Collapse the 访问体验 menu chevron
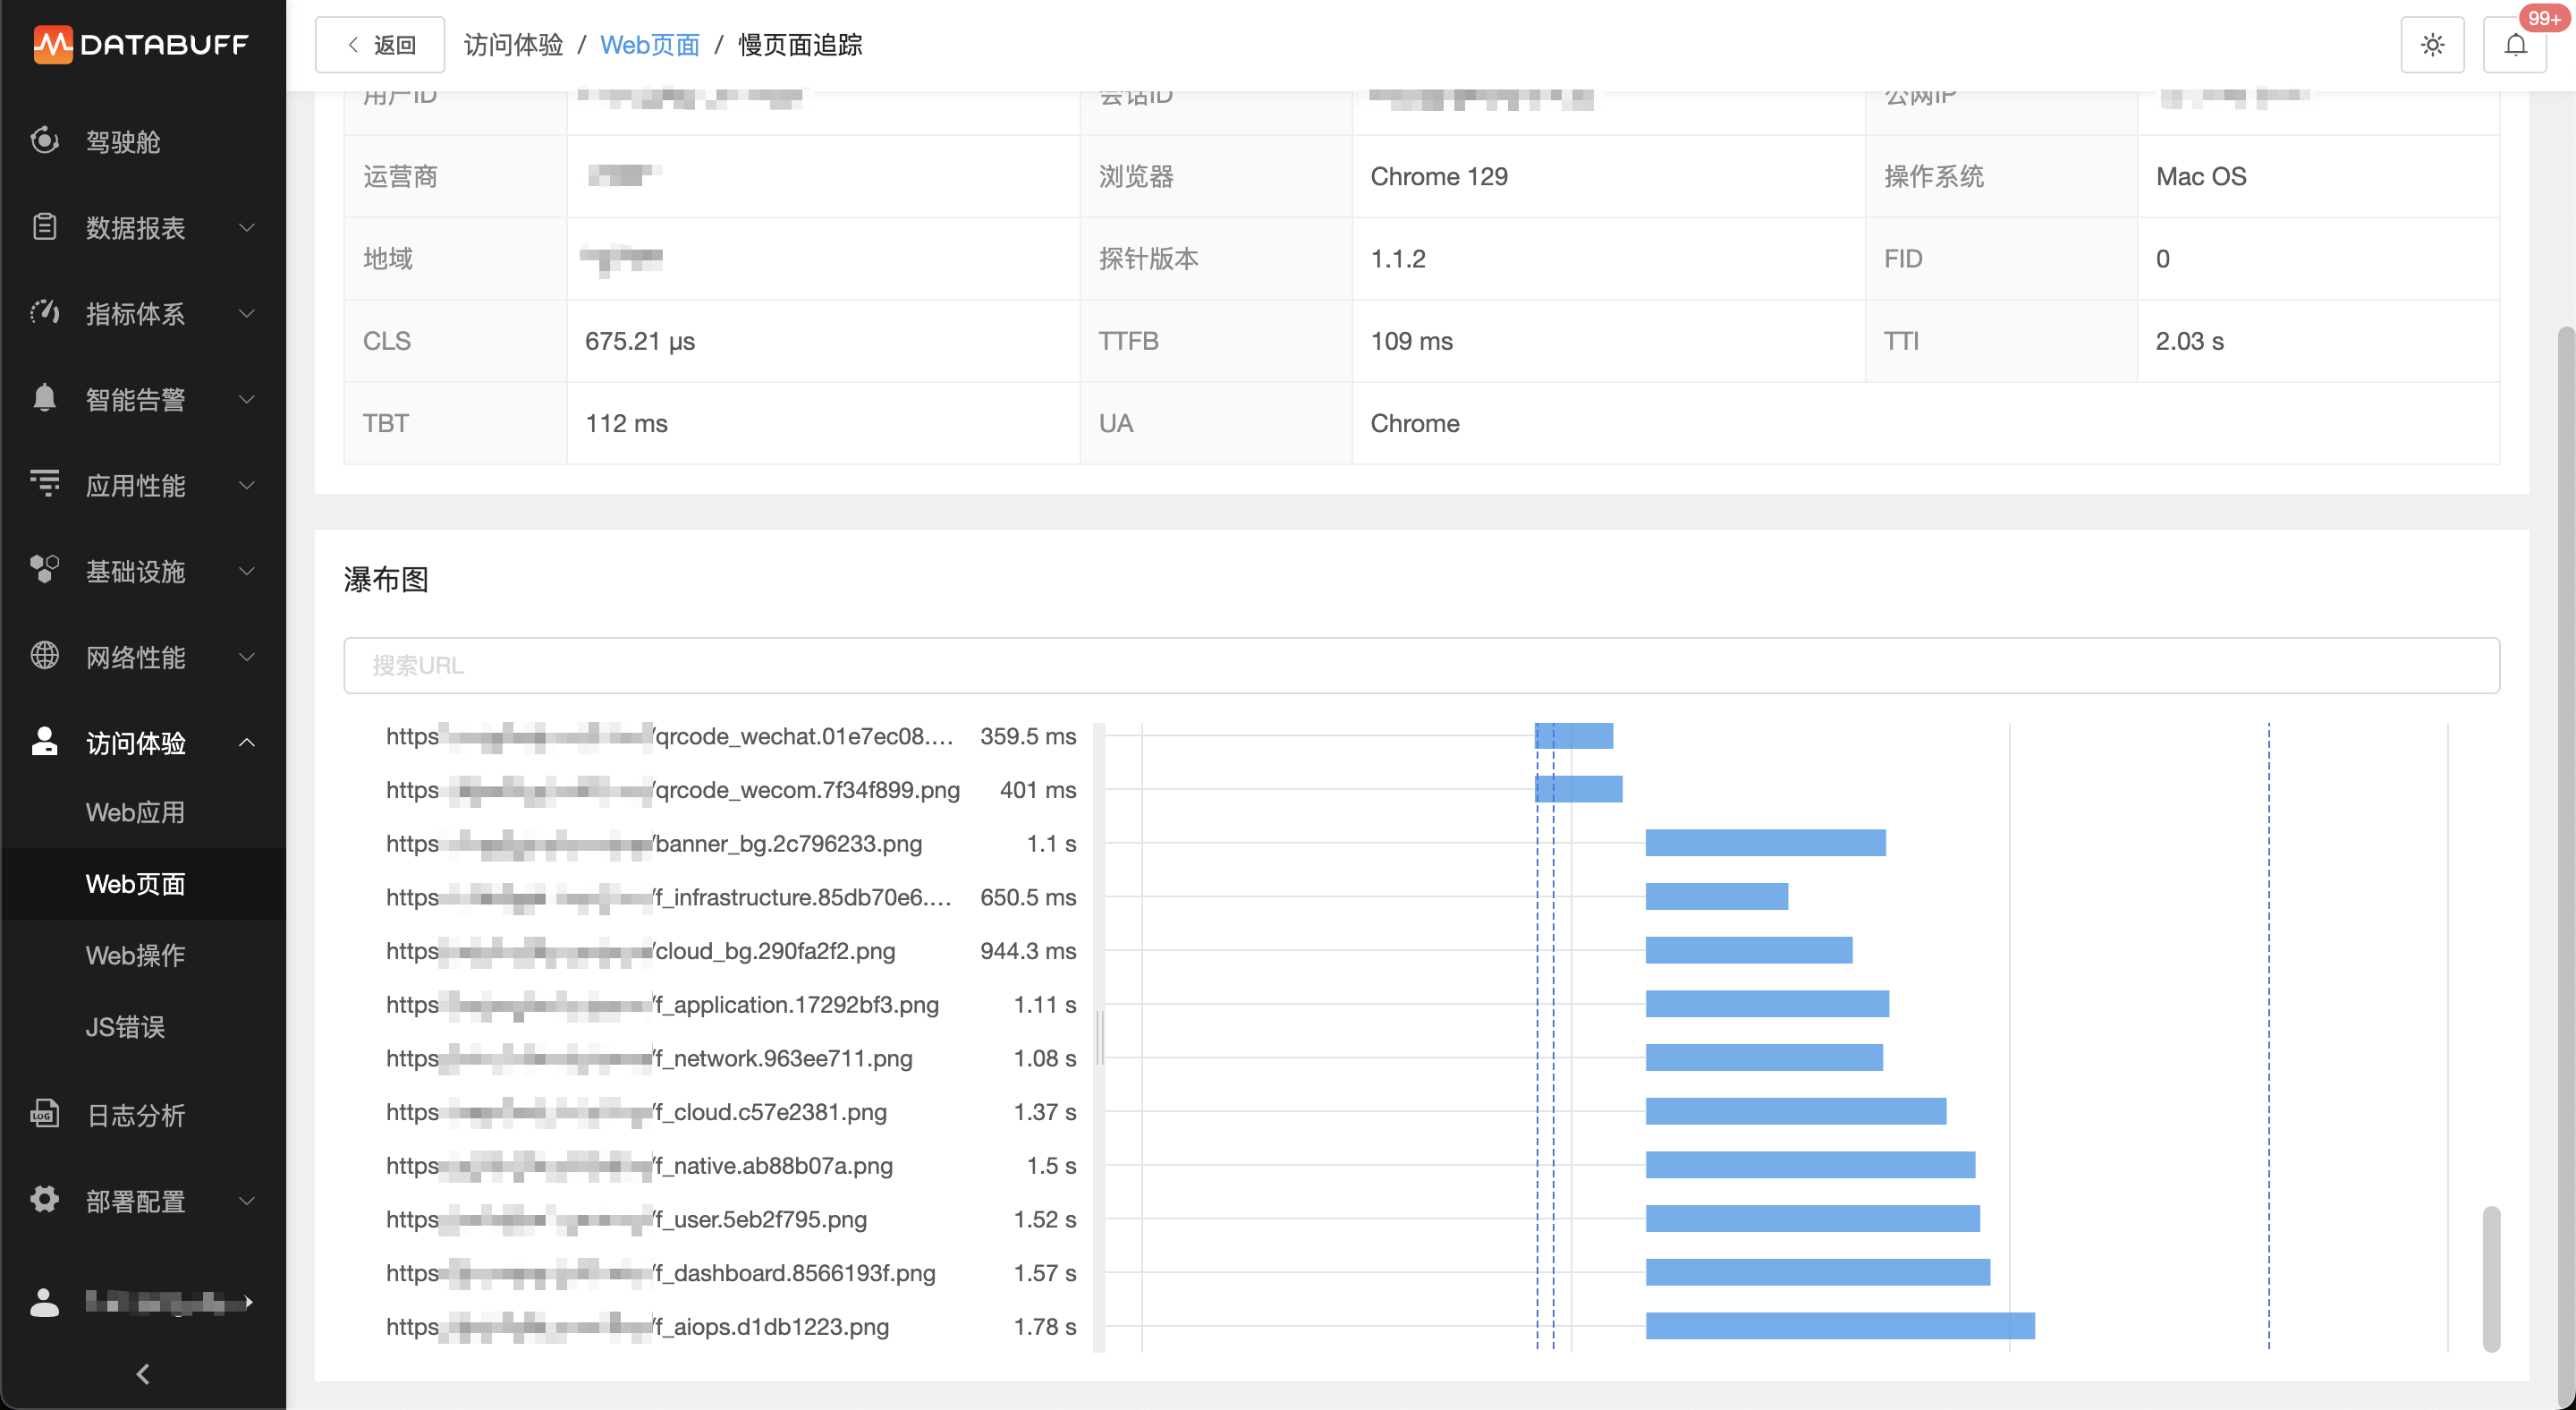The width and height of the screenshot is (2576, 1410). (247, 742)
